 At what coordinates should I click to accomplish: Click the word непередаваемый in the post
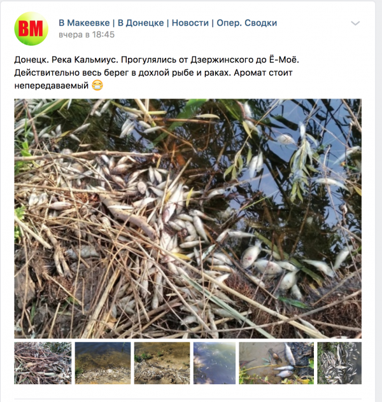(x=52, y=85)
